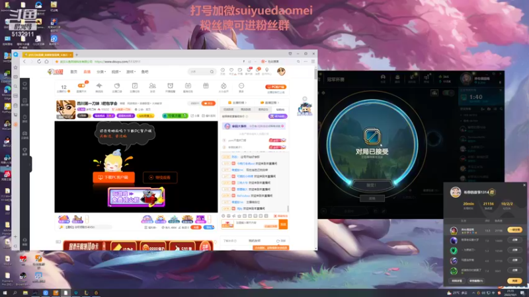Viewport: 529px width, 297px height.
Task: Select the second contribution ranking tab
Action: tap(245, 110)
